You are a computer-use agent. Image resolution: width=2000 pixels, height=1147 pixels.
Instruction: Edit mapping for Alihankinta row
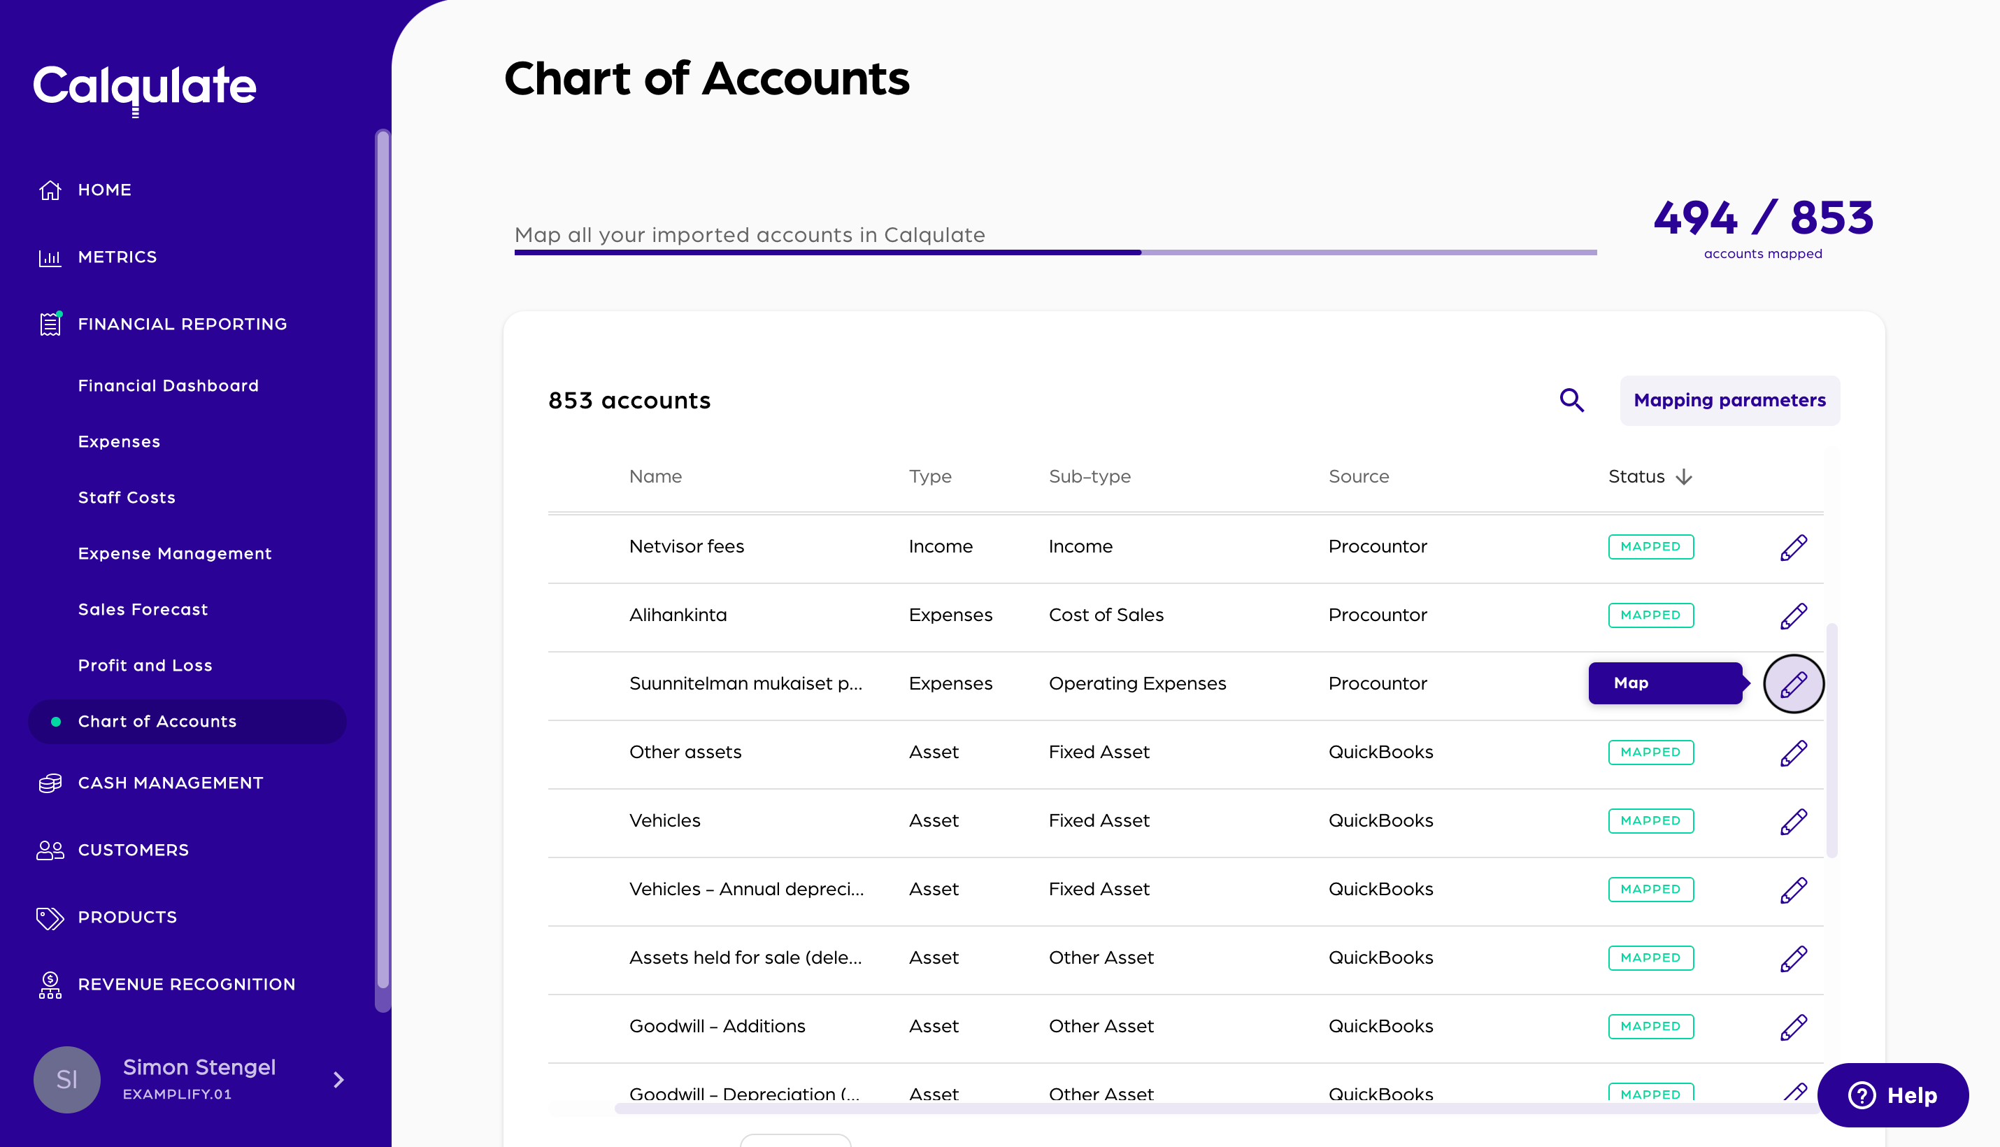pos(1794,615)
